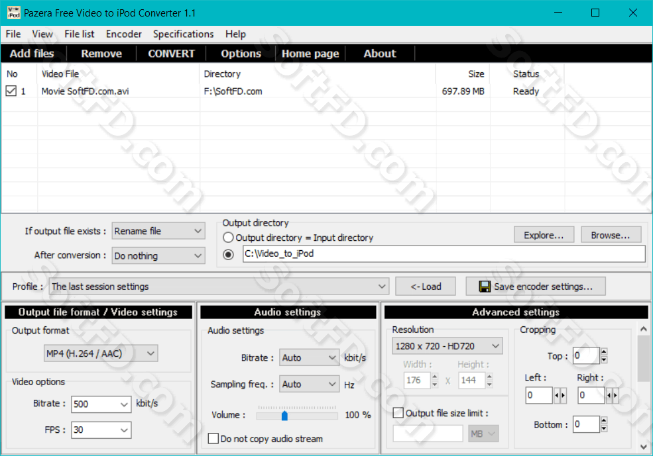Expand the Profile dropdown
This screenshot has height=456, width=653.
219,287
